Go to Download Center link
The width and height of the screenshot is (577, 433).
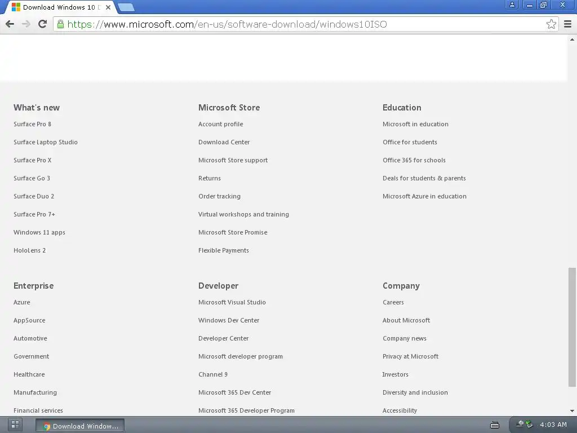pyautogui.click(x=224, y=142)
